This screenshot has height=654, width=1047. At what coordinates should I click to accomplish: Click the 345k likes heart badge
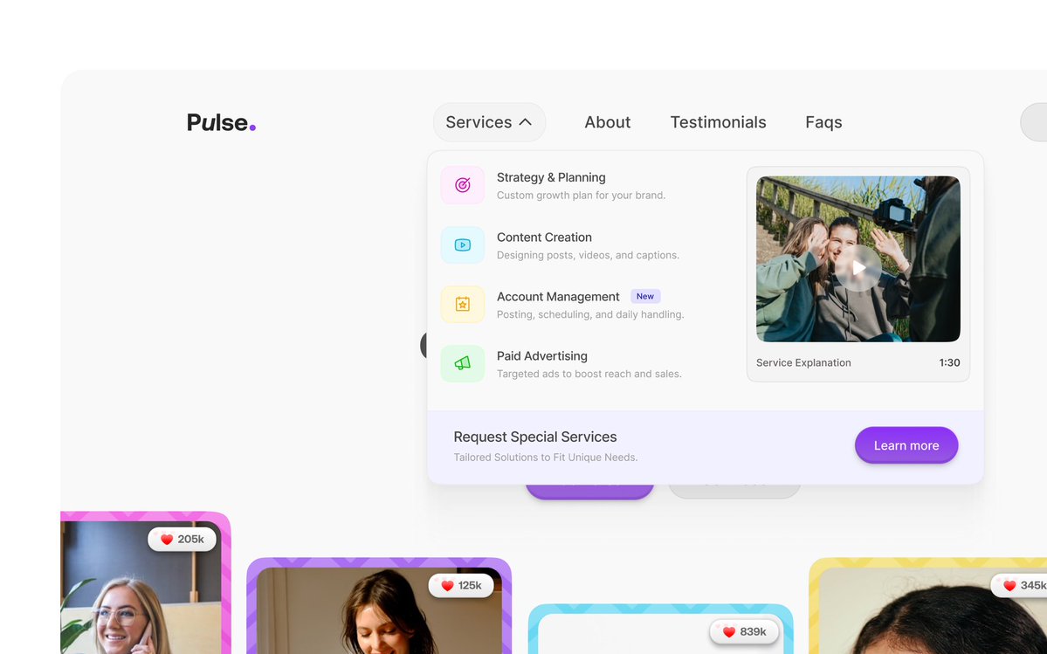(1020, 585)
